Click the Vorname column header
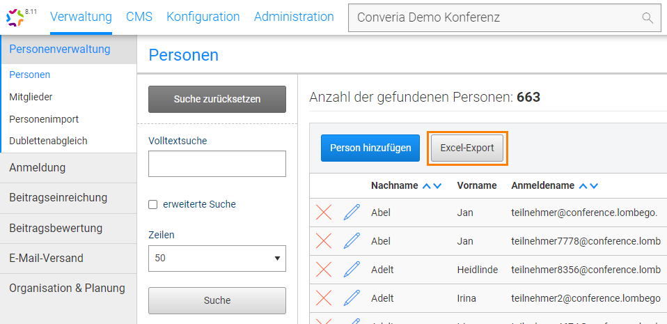The height and width of the screenshot is (324, 667). 477,185
